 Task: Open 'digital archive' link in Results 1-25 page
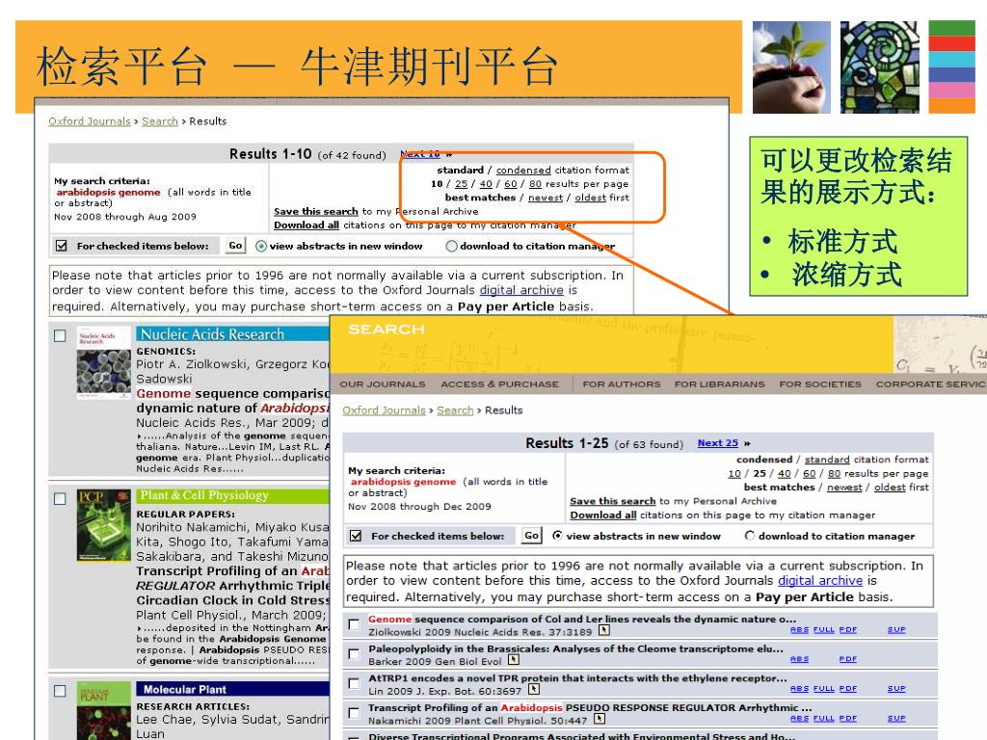pos(819,580)
